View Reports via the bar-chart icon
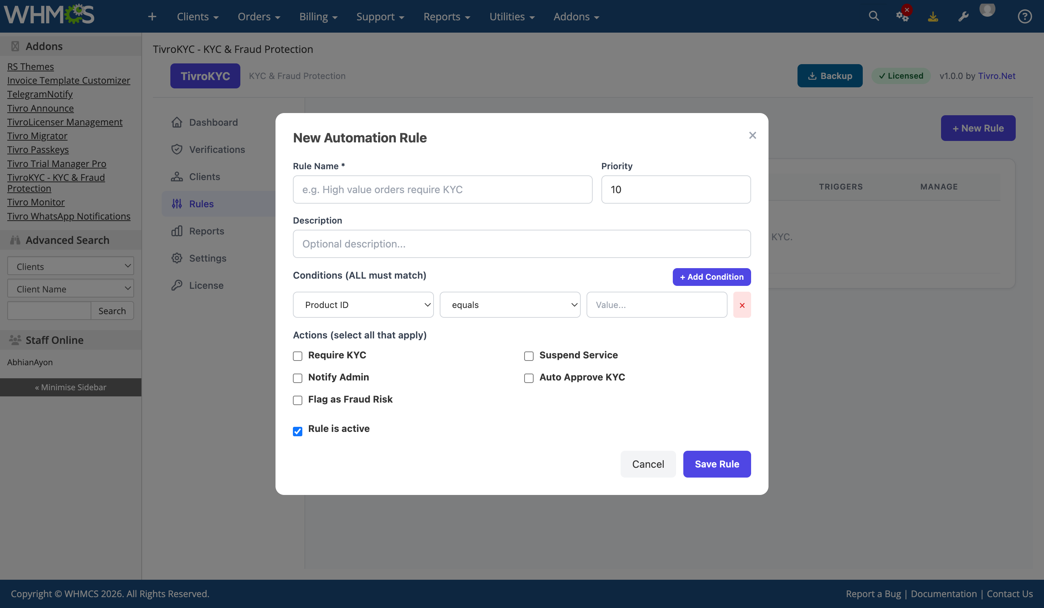This screenshot has height=608, width=1044. pos(177,231)
